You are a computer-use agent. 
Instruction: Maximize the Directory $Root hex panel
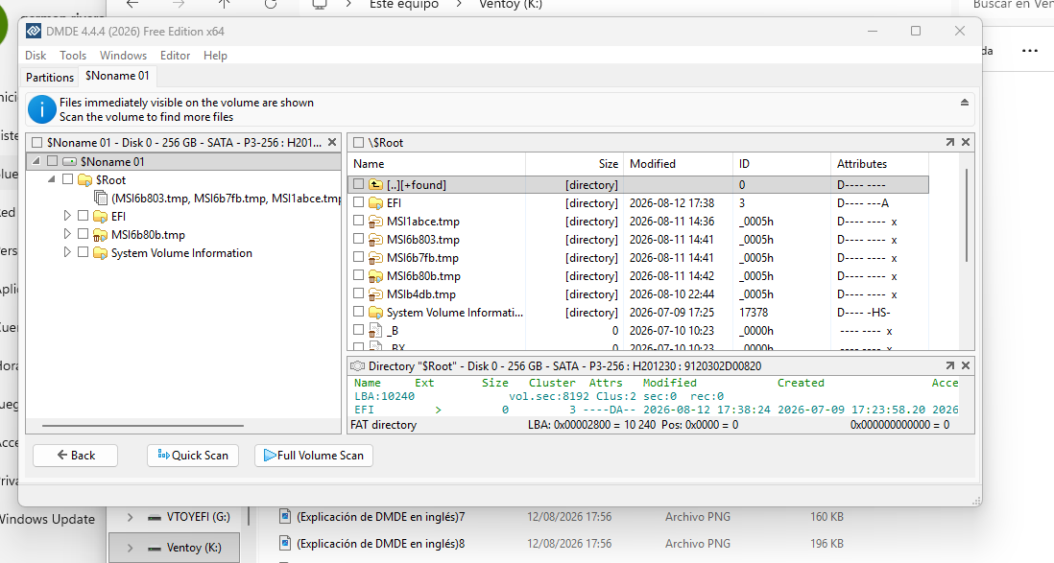click(x=949, y=365)
